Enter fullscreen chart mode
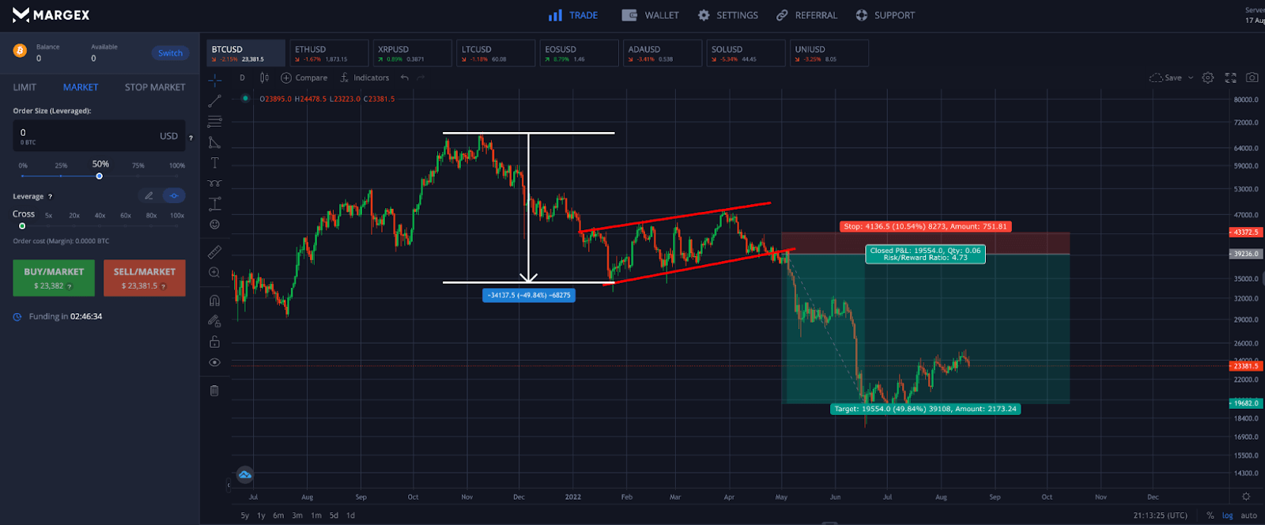The width and height of the screenshot is (1265, 525). [x=1230, y=77]
